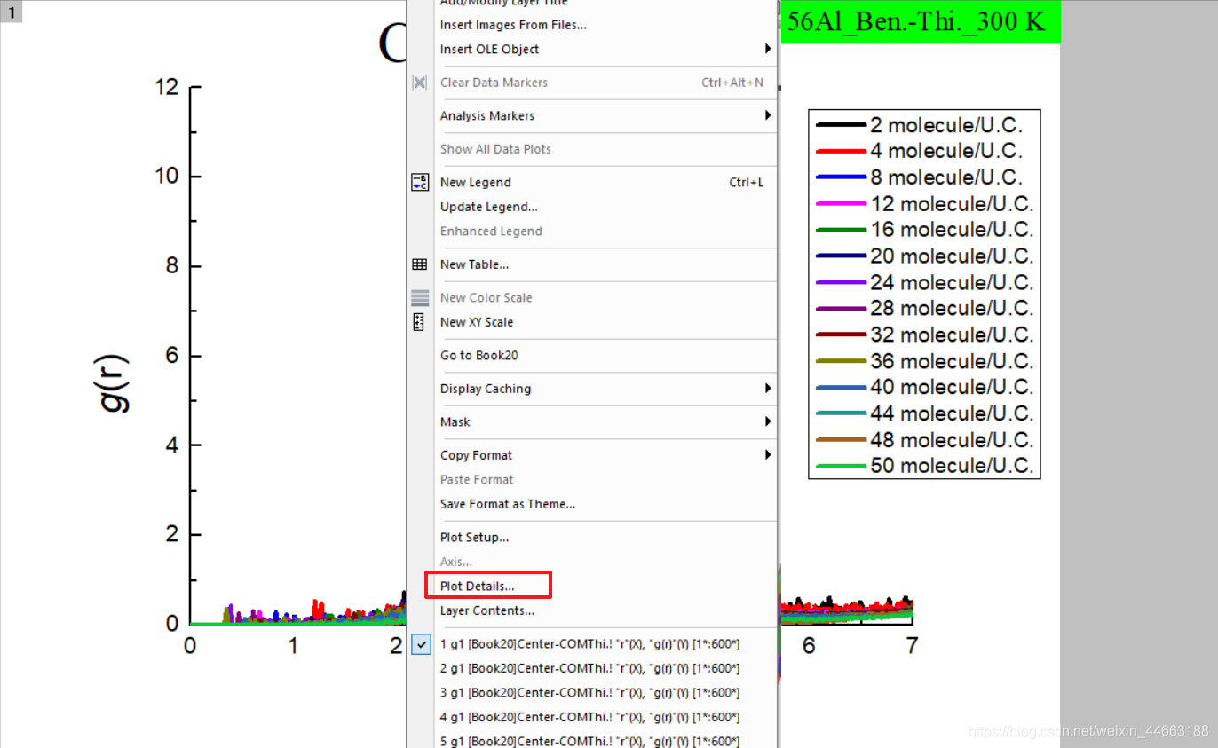Click the X axis tick label 1
The image size is (1218, 748).
point(293,646)
